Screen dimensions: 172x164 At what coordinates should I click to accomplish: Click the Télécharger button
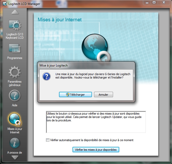click(75, 95)
